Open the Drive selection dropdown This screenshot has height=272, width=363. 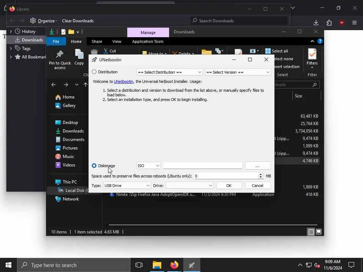(190, 186)
